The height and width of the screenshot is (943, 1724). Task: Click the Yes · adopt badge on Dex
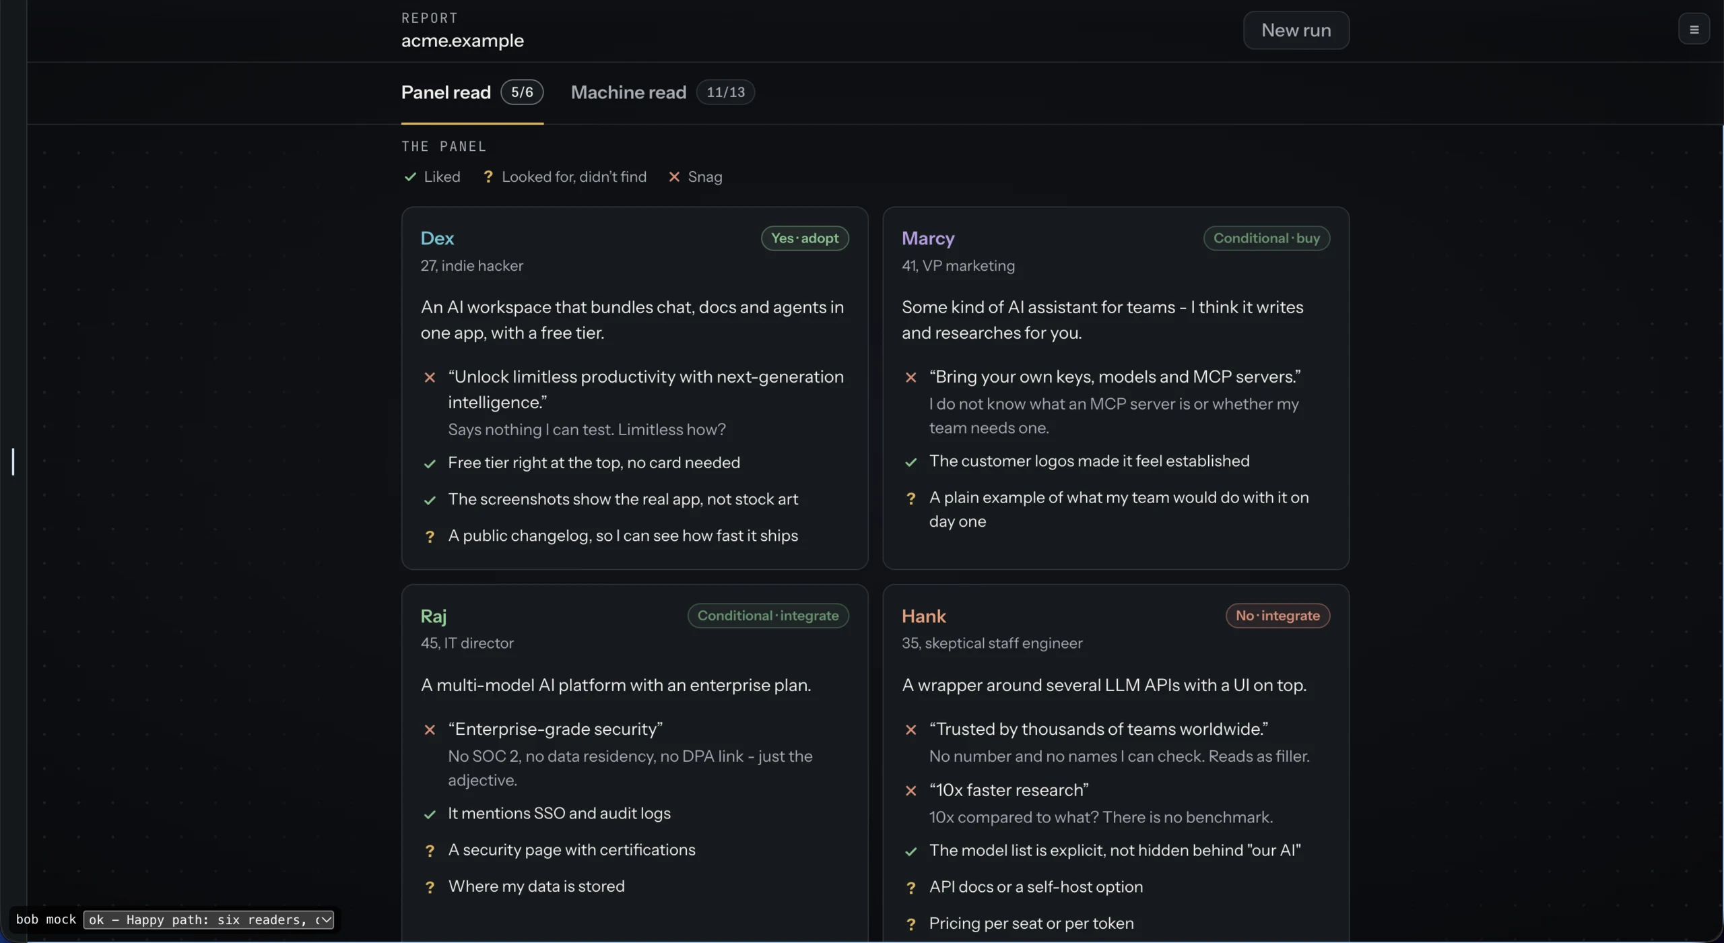pyautogui.click(x=805, y=238)
